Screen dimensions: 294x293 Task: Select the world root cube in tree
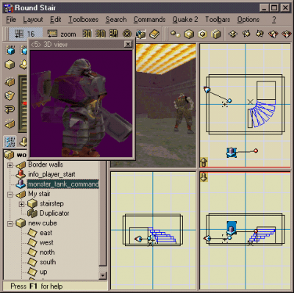(x=10, y=155)
